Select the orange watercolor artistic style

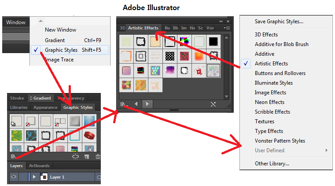(199, 56)
